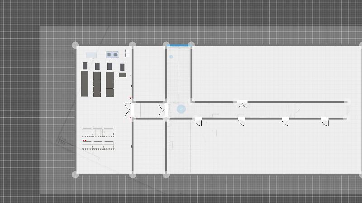Click the leftmost long dark table

point(85,83)
